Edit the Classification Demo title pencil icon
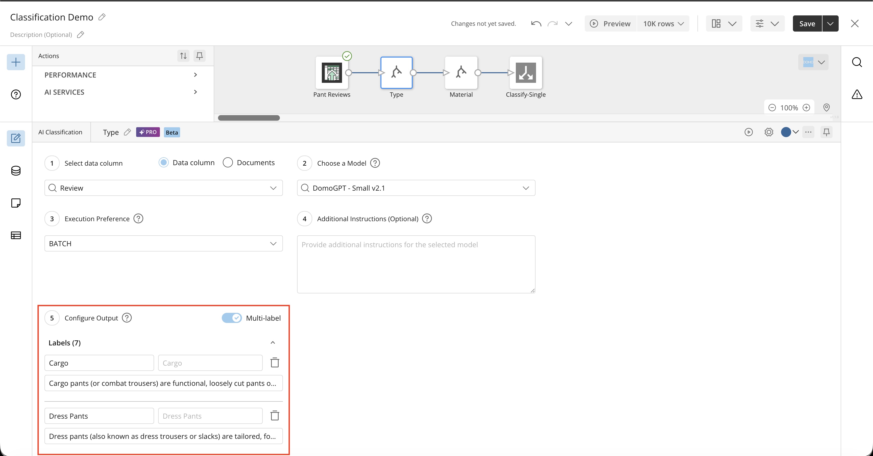The width and height of the screenshot is (873, 456). 102,17
